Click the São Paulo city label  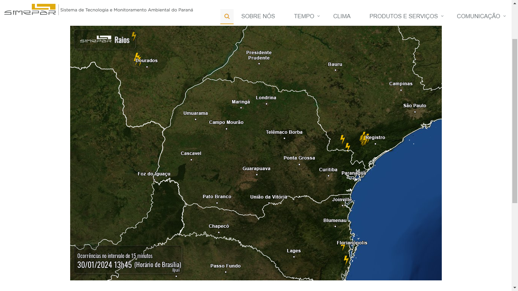[414, 106]
